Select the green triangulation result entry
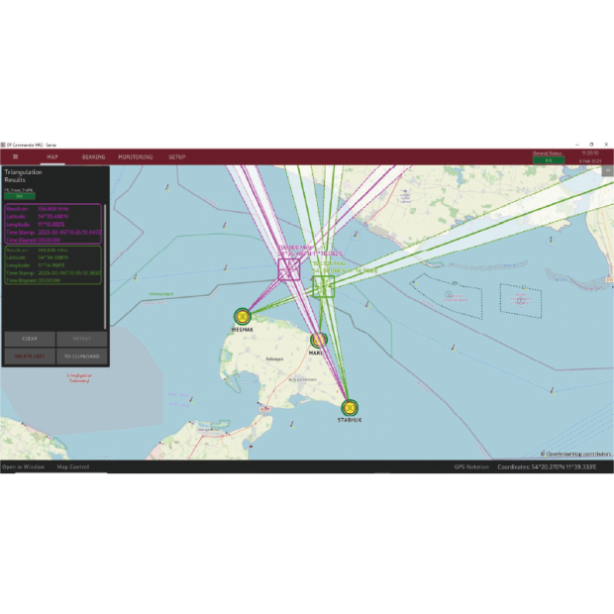This screenshot has height=614, width=614. coord(53,265)
